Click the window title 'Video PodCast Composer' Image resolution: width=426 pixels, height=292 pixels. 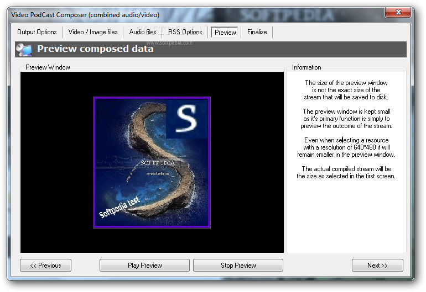[85, 15]
